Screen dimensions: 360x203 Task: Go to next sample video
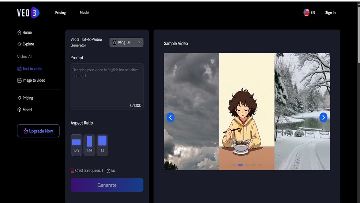point(323,118)
